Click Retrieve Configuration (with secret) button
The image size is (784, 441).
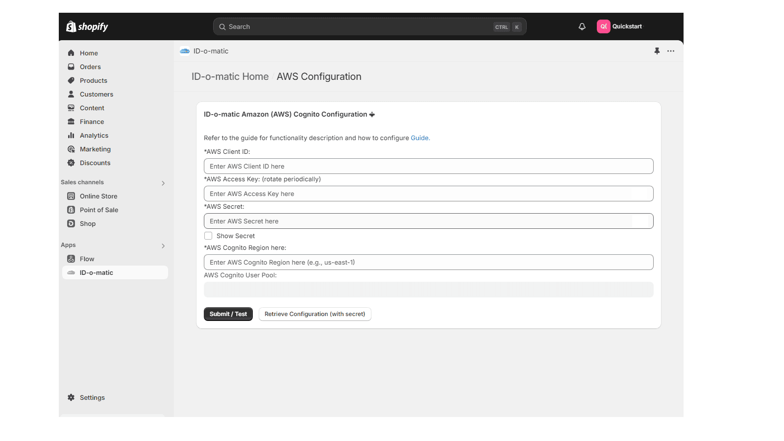tap(315, 314)
